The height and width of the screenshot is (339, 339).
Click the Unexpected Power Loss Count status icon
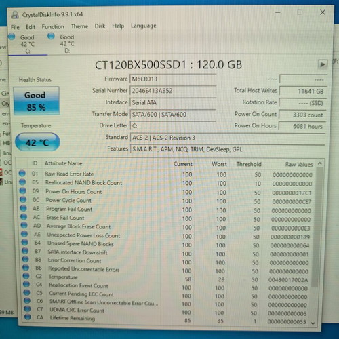click(24, 234)
